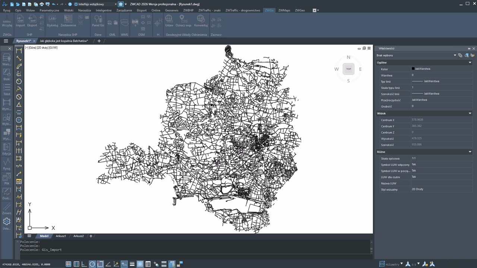Toggle polar tracking in status bar
Image resolution: width=477 pixels, height=268 pixels.
(x=92, y=264)
